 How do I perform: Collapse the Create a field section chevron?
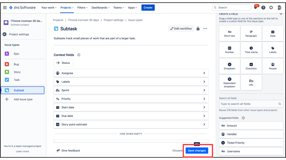[281, 14]
